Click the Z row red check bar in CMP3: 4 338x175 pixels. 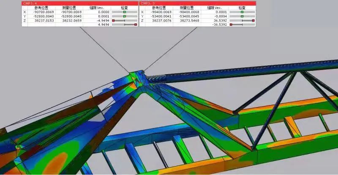coord(124,21)
